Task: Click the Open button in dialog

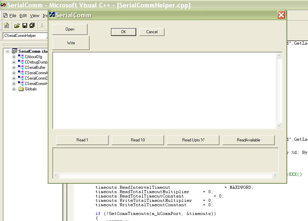Action: pyautogui.click(x=70, y=29)
